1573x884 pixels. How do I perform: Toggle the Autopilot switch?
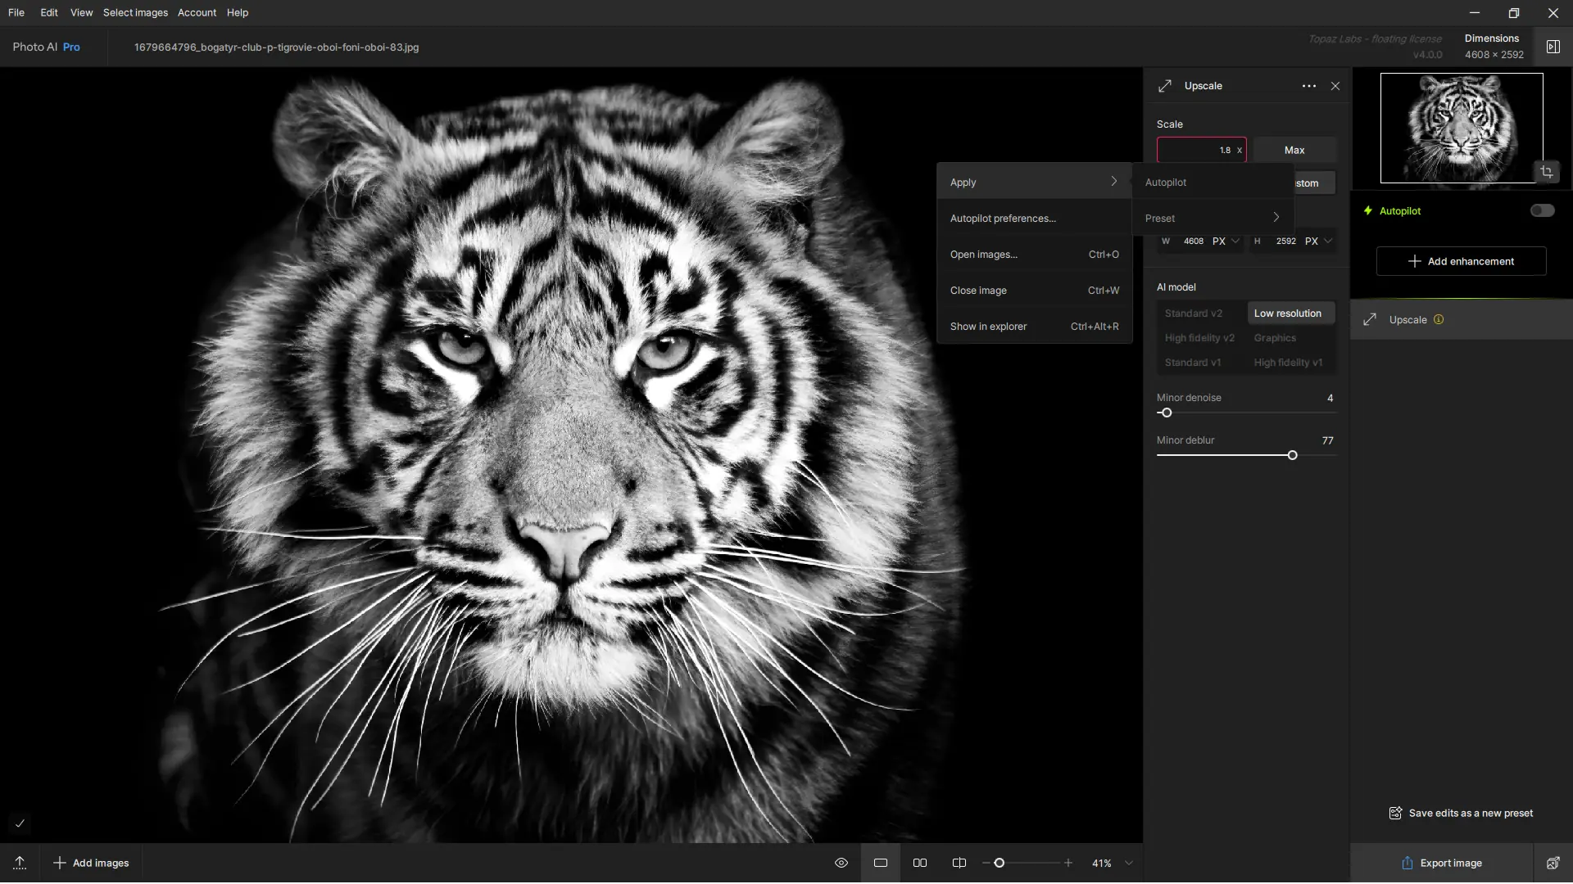click(1542, 210)
